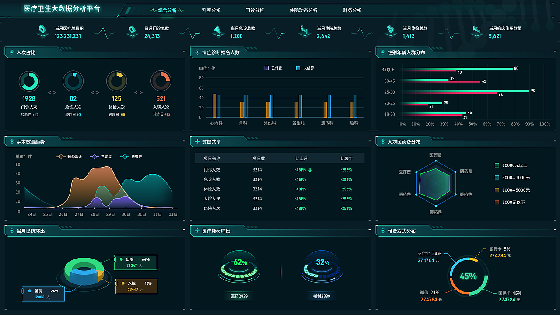This screenshot has height=315, width=560.
Task: Click the 出院 64% label box
Action: pos(136,262)
